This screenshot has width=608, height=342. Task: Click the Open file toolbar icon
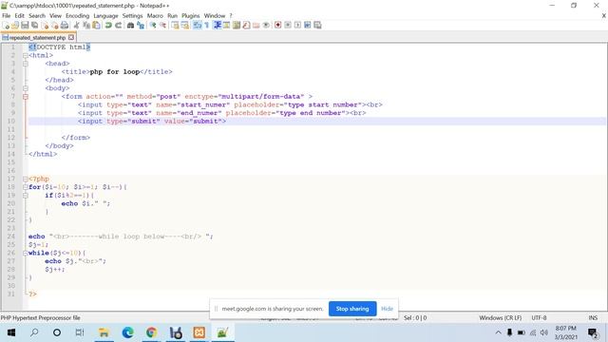click(15, 26)
